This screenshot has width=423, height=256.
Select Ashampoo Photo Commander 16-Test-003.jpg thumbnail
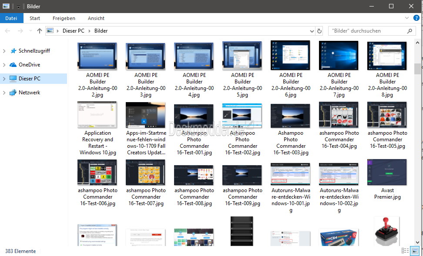tap(290, 116)
